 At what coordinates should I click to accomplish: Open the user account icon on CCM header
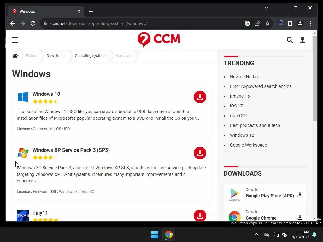click(x=302, y=40)
